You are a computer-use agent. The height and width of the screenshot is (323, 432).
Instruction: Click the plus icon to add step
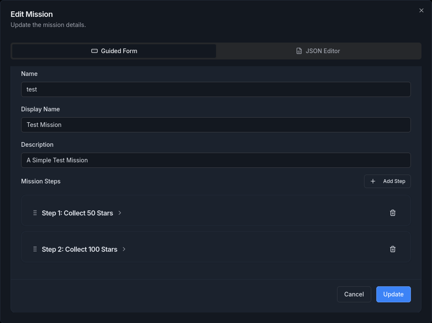click(x=373, y=181)
